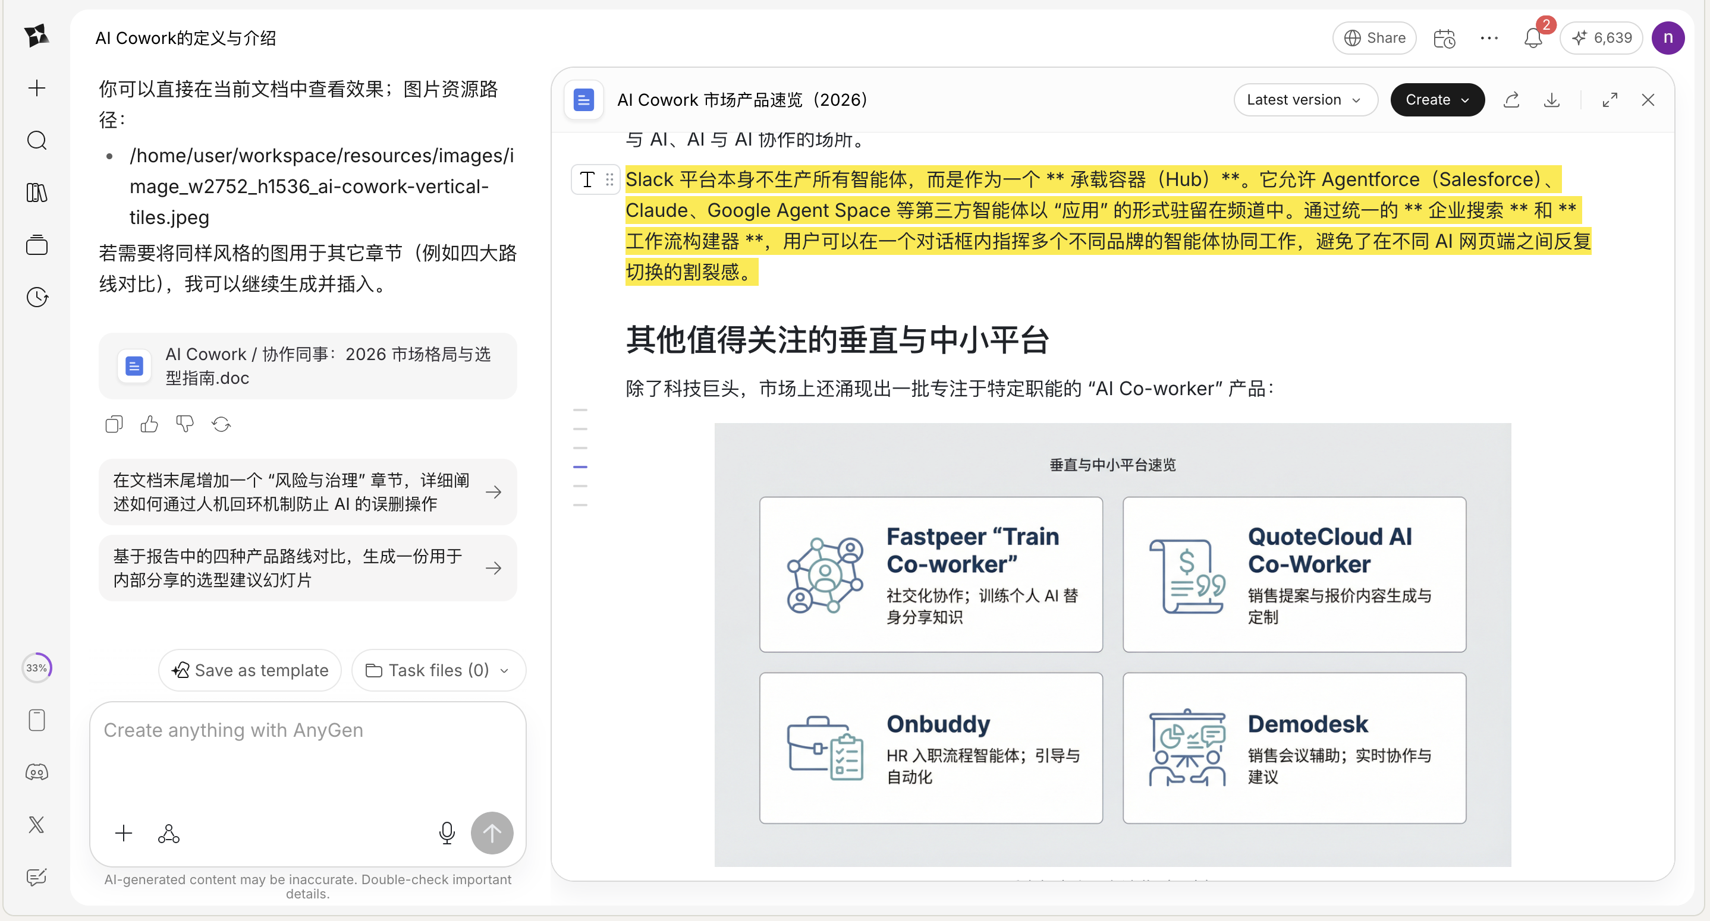Image resolution: width=1710 pixels, height=921 pixels.
Task: Open notifications via the bell icon
Action: pyautogui.click(x=1532, y=38)
